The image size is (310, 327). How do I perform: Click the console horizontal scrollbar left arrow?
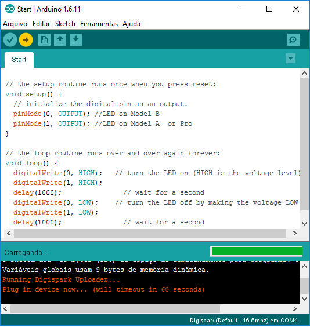pos(5,308)
